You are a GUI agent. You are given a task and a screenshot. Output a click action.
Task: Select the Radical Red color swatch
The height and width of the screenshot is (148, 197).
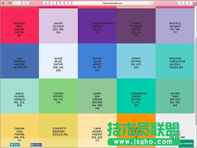tap(19, 26)
